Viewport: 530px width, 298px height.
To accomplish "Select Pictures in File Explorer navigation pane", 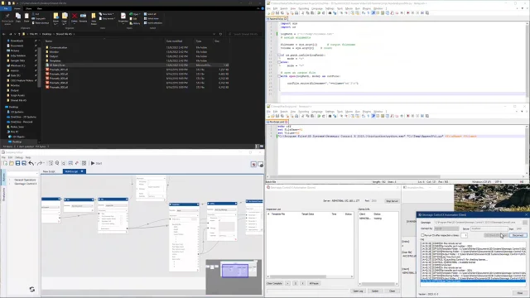I will 15,50.
